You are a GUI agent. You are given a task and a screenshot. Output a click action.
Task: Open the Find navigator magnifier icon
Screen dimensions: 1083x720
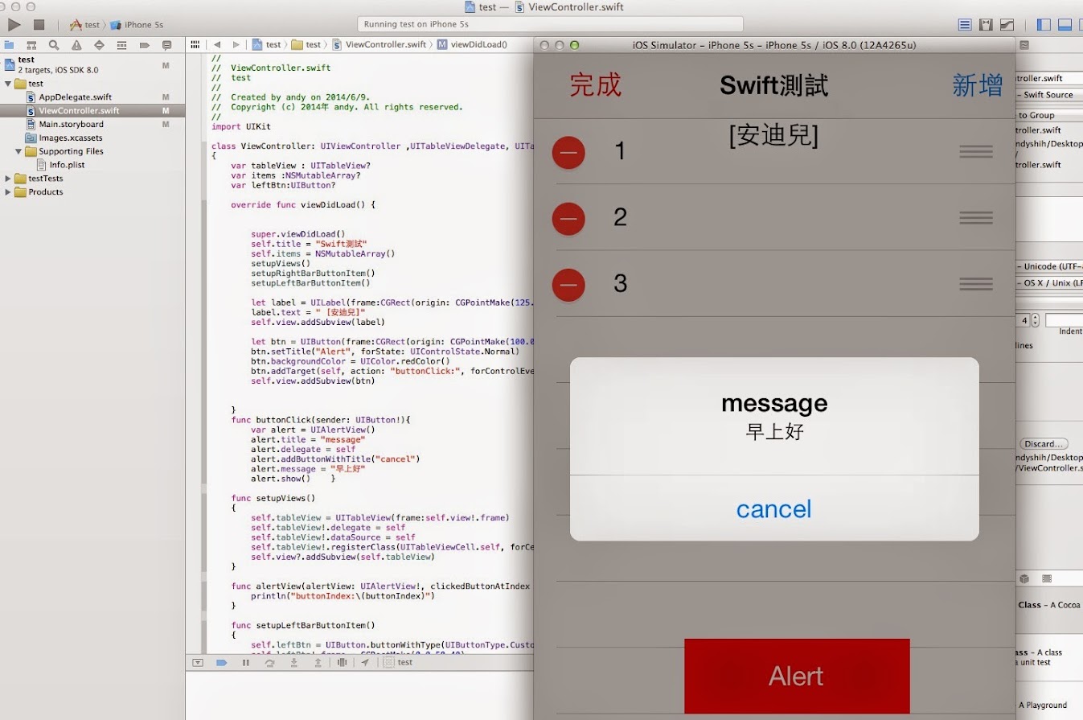[54, 45]
